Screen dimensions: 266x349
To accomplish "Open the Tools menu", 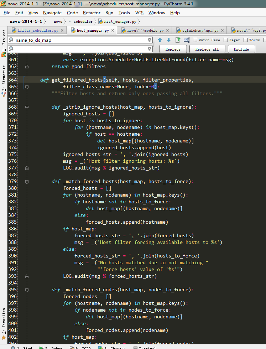I will click(x=124, y=13).
